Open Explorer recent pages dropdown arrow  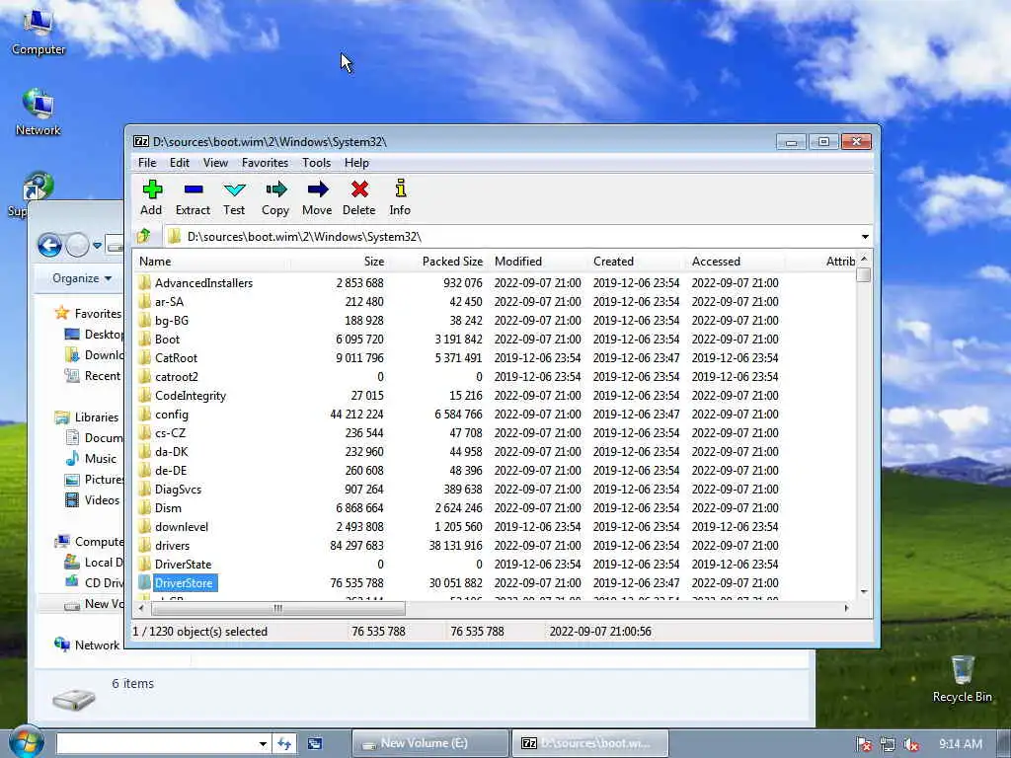pyautogui.click(x=97, y=245)
